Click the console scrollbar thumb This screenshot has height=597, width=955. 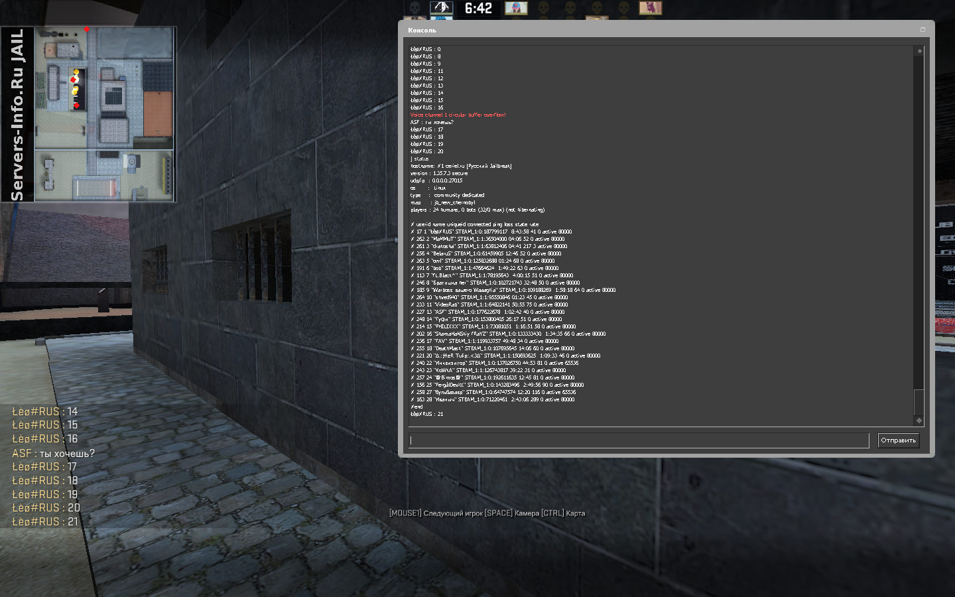coord(919,401)
